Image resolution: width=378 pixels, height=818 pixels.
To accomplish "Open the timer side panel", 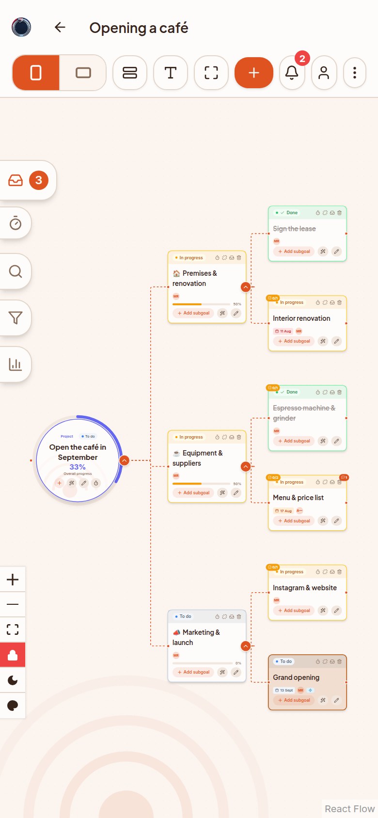I will click(16, 223).
